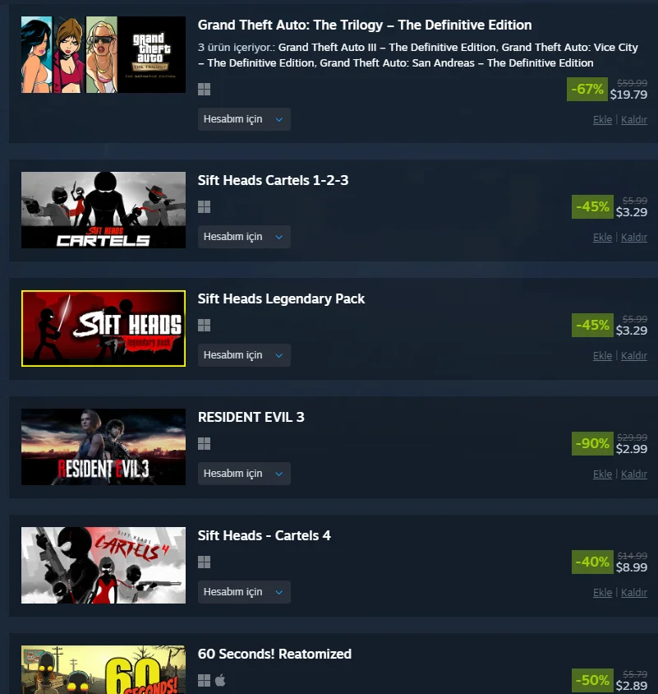Open the 60 Seconds! Reatomized title
This screenshot has width=658, height=694.
(274, 654)
